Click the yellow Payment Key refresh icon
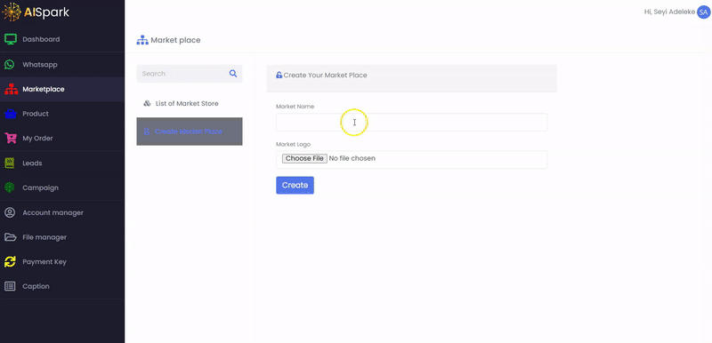 pyautogui.click(x=10, y=261)
